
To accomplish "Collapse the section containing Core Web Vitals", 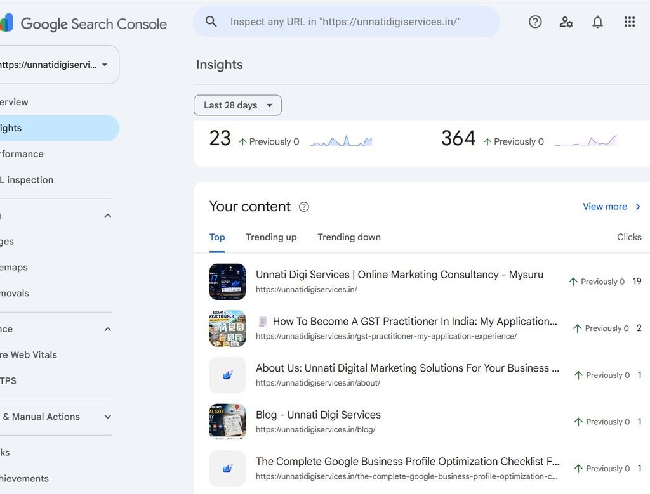I will click(108, 329).
